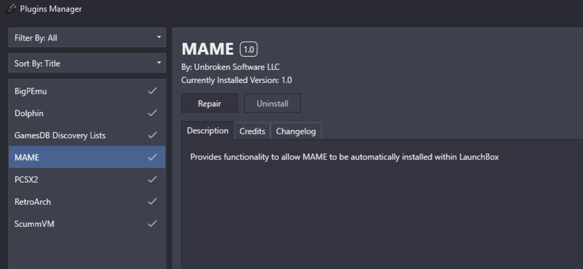
Task: Click the large MAME heading
Action: (208, 49)
